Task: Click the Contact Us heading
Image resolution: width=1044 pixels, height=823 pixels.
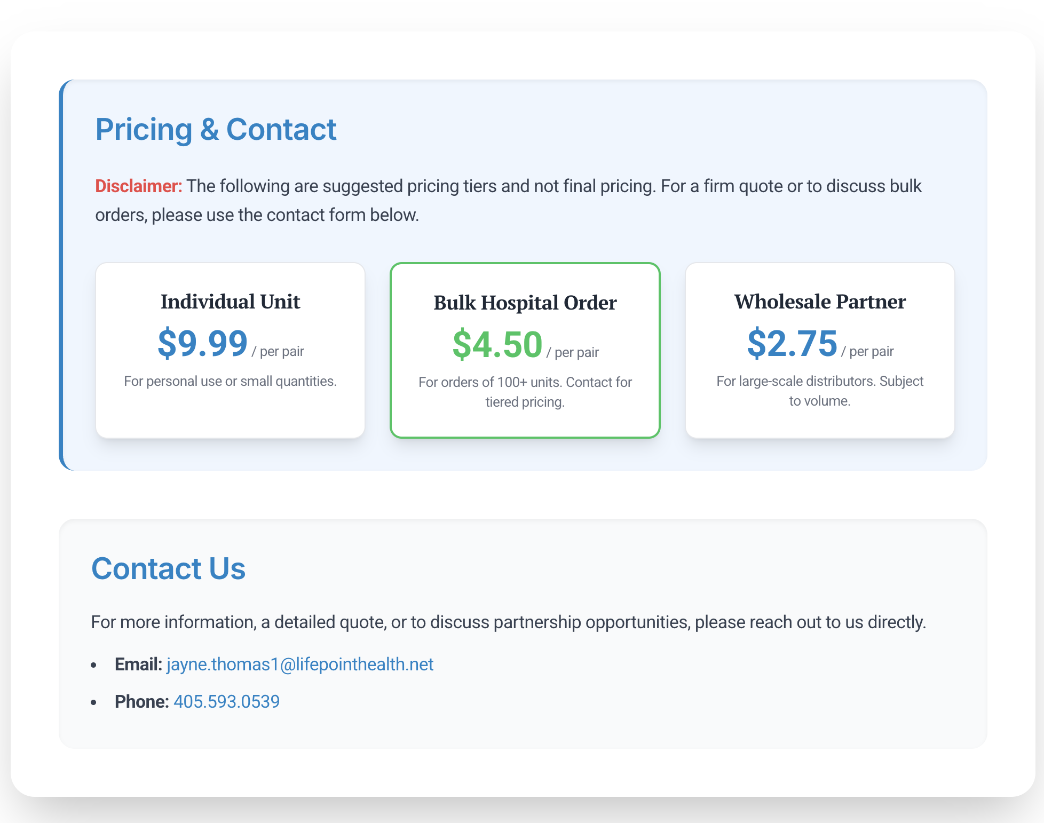Action: (x=168, y=568)
